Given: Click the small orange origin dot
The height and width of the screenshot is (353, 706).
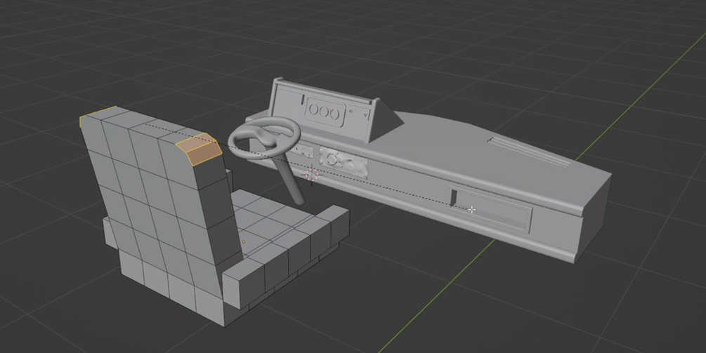Looking at the screenshot, I should (x=244, y=242).
